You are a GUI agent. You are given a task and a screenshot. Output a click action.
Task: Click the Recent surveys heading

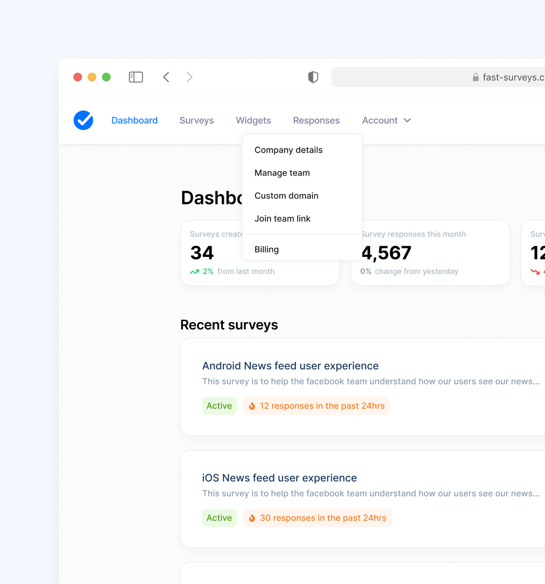tap(229, 325)
